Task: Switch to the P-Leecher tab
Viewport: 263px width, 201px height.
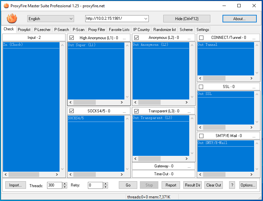Action: (x=42, y=30)
